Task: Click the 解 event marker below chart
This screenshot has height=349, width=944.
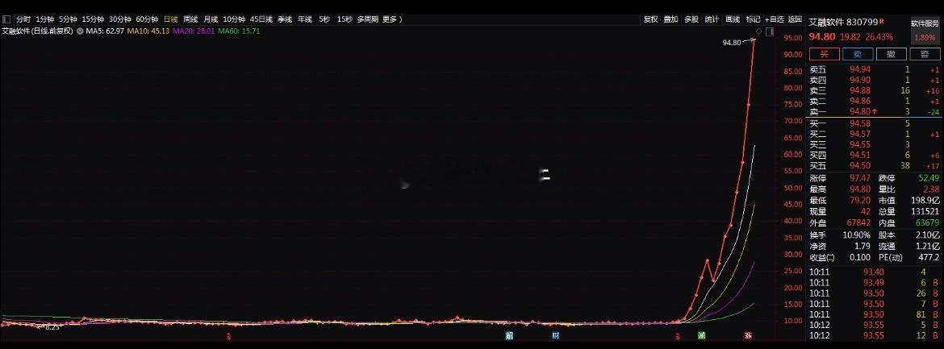Action: tap(509, 336)
